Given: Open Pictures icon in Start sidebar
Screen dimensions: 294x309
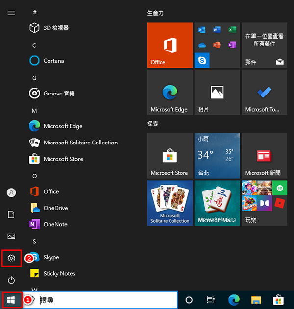Looking at the screenshot, I should coord(11,237).
